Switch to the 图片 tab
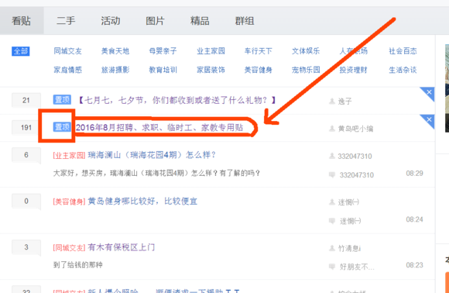The image size is (449, 293). [x=155, y=21]
